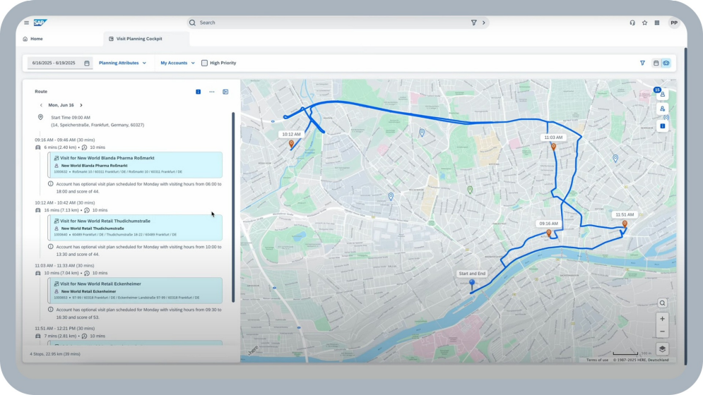This screenshot has width=703, height=395.
Task: Open the PP user profile avatar
Action: 674,23
